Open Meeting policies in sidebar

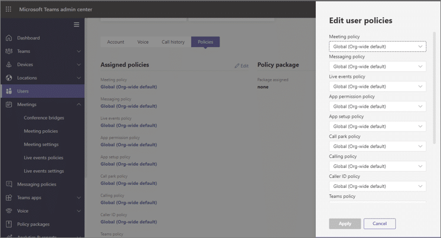41,131
